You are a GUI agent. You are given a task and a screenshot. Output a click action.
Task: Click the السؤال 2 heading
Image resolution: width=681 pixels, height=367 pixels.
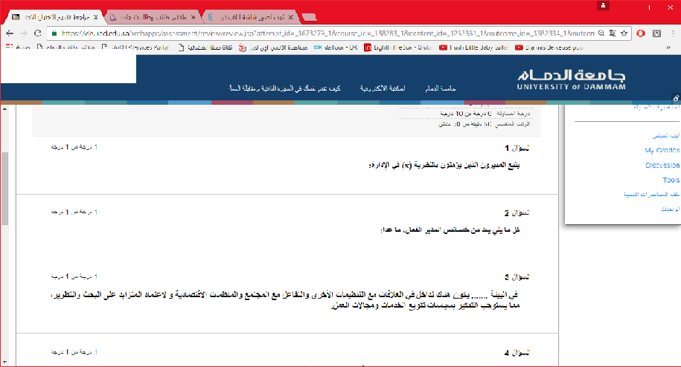(517, 212)
